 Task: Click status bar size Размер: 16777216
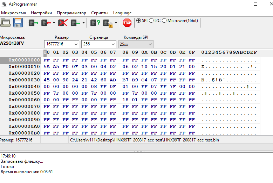tap(16, 140)
